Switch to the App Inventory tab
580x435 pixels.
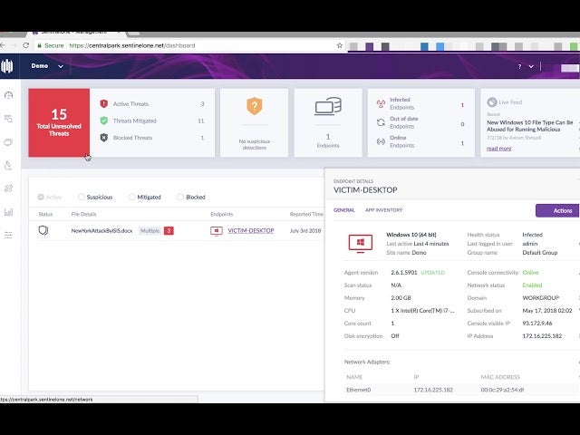pos(383,209)
